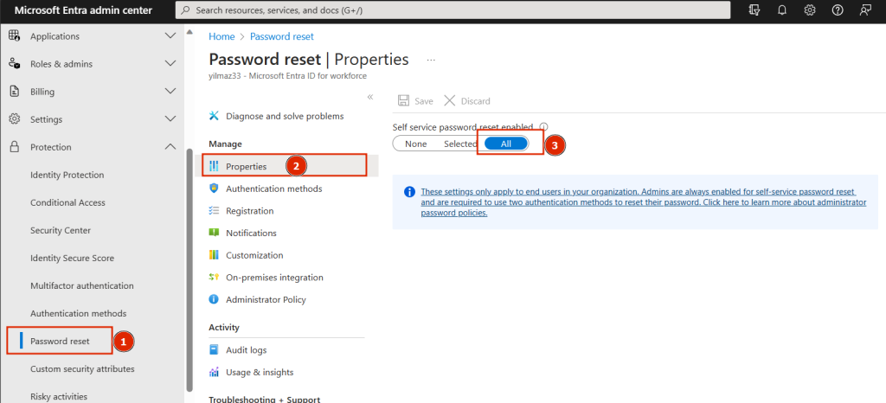The width and height of the screenshot is (886, 403).
Task: Click the Diagnose and solve problems wrench icon
Action: pyautogui.click(x=214, y=116)
